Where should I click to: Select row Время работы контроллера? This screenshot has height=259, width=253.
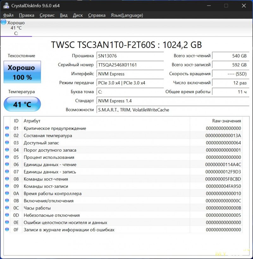click(x=123, y=193)
